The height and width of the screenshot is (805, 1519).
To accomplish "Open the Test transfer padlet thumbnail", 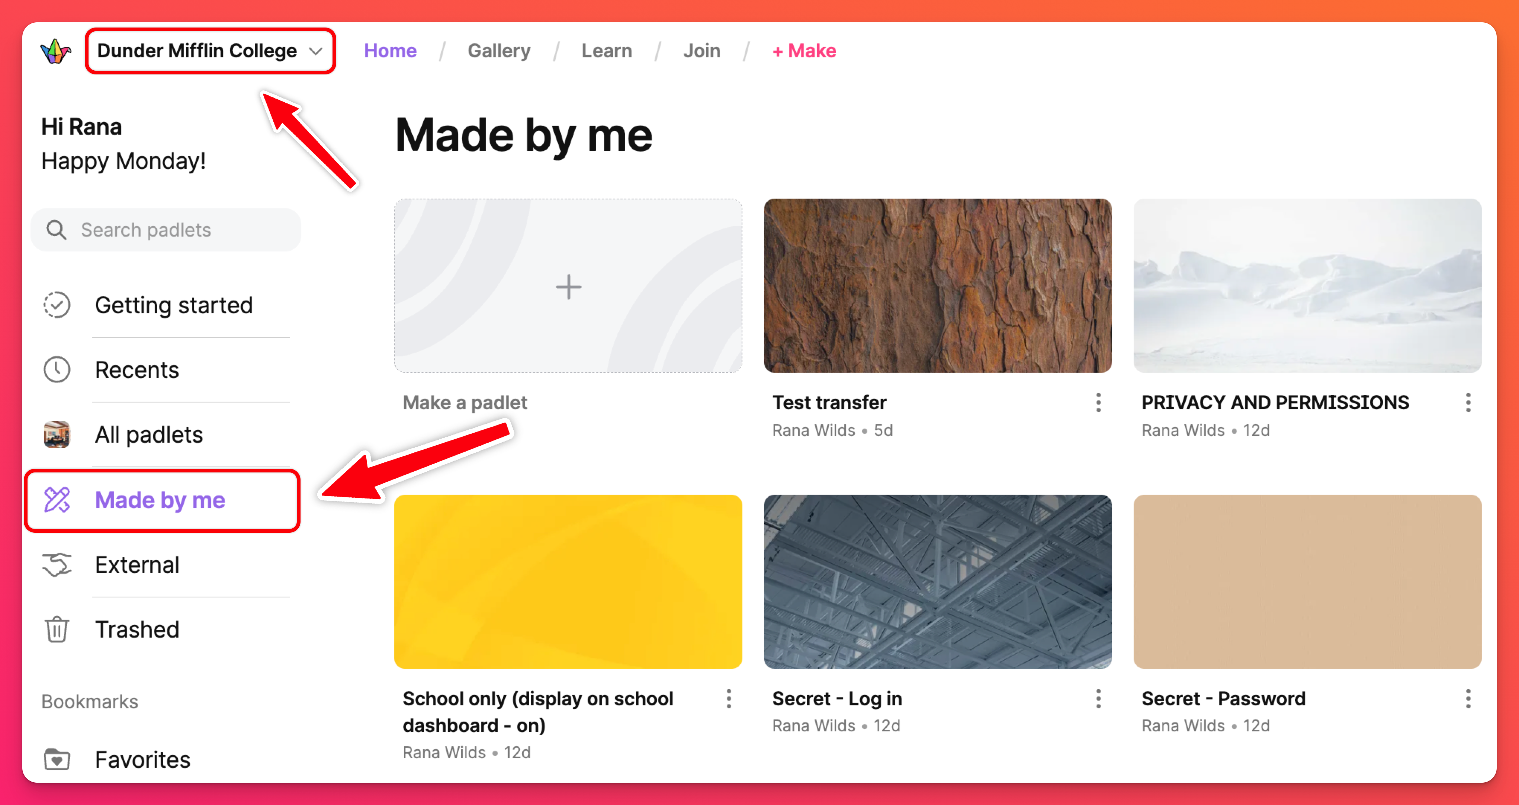I will point(937,286).
